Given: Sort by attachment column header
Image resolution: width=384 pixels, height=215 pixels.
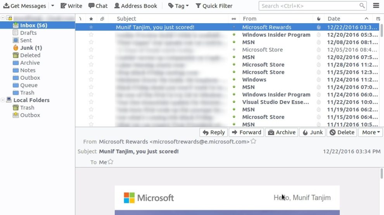Looking at the screenshot, I should 102,19.
